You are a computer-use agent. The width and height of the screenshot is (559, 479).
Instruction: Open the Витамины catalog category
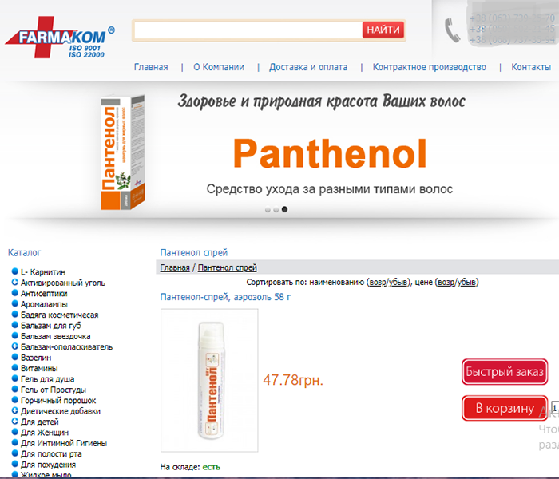point(39,368)
